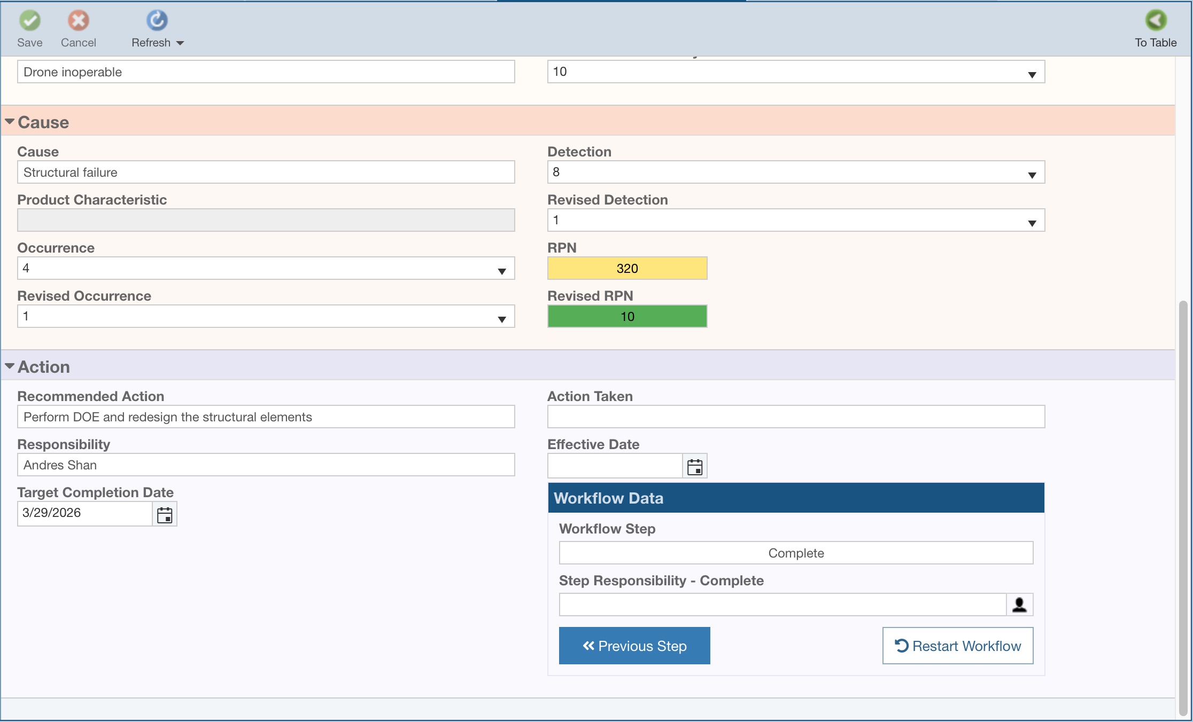Click the vertical scrollbar thumb
This screenshot has height=722, width=1193.
coord(1183,507)
